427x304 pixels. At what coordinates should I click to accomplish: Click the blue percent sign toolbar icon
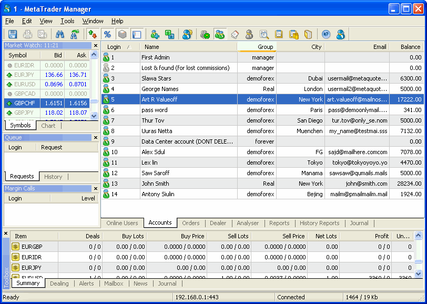coord(107,35)
